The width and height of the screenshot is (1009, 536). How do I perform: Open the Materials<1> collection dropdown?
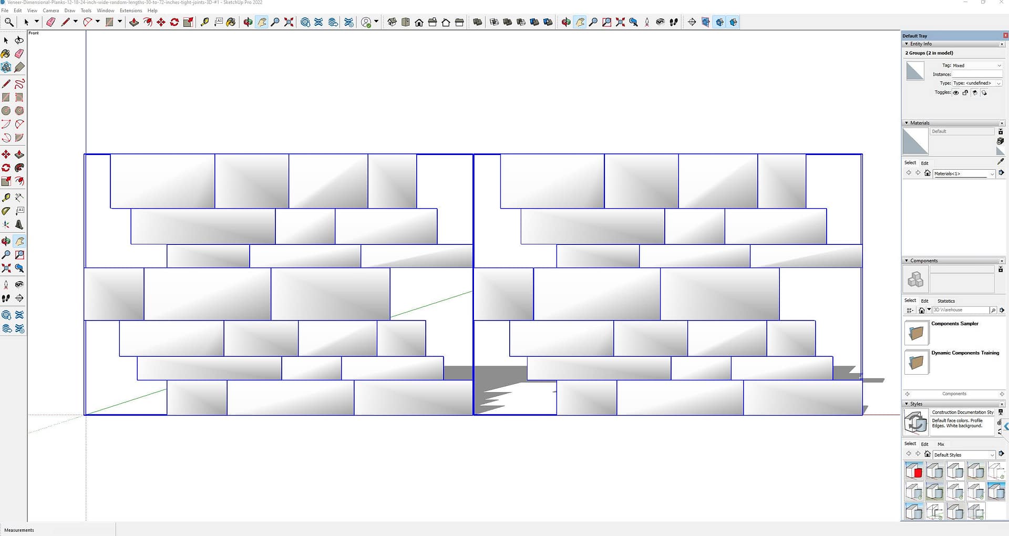point(964,173)
